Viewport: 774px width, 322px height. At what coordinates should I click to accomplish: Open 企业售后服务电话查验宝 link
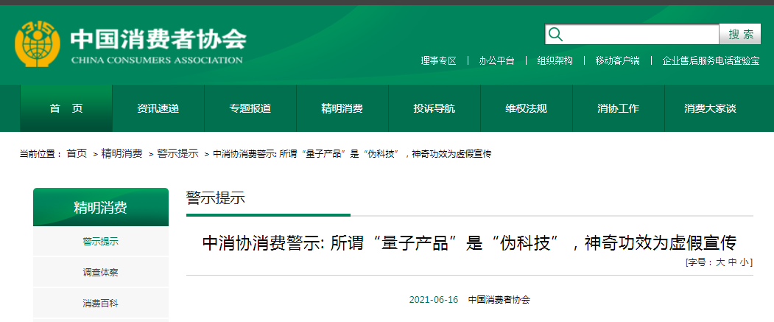coord(711,60)
